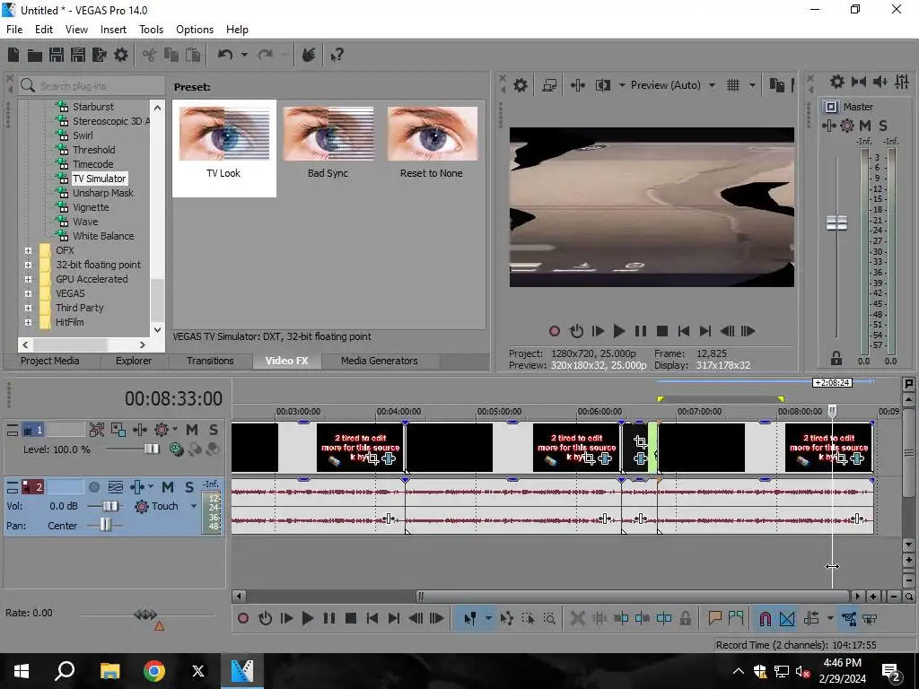The image size is (919, 689).
Task: Toggle loop playback in timeline transport
Action: click(265, 619)
